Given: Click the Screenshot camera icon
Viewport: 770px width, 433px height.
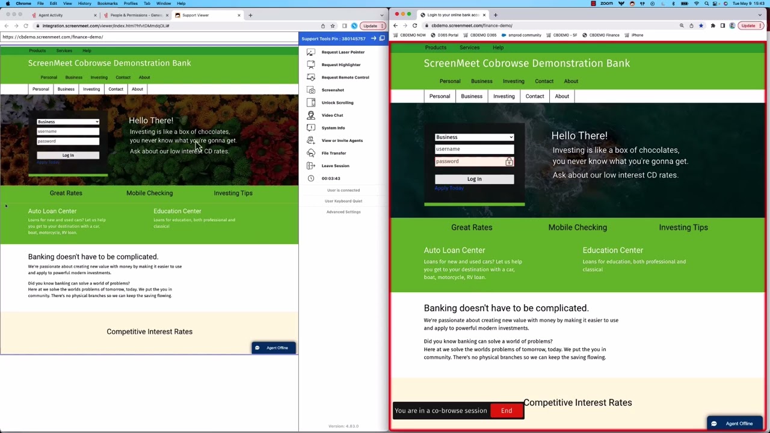Looking at the screenshot, I should [x=310, y=90].
